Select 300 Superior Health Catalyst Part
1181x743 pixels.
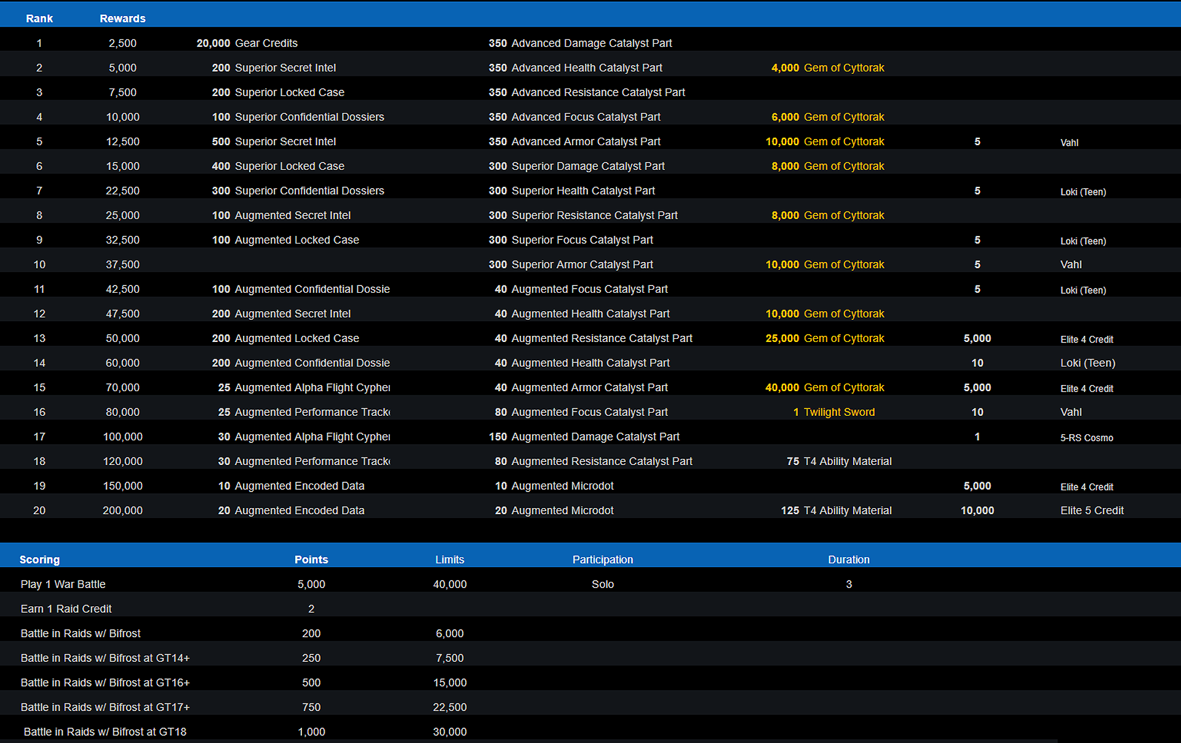click(571, 191)
